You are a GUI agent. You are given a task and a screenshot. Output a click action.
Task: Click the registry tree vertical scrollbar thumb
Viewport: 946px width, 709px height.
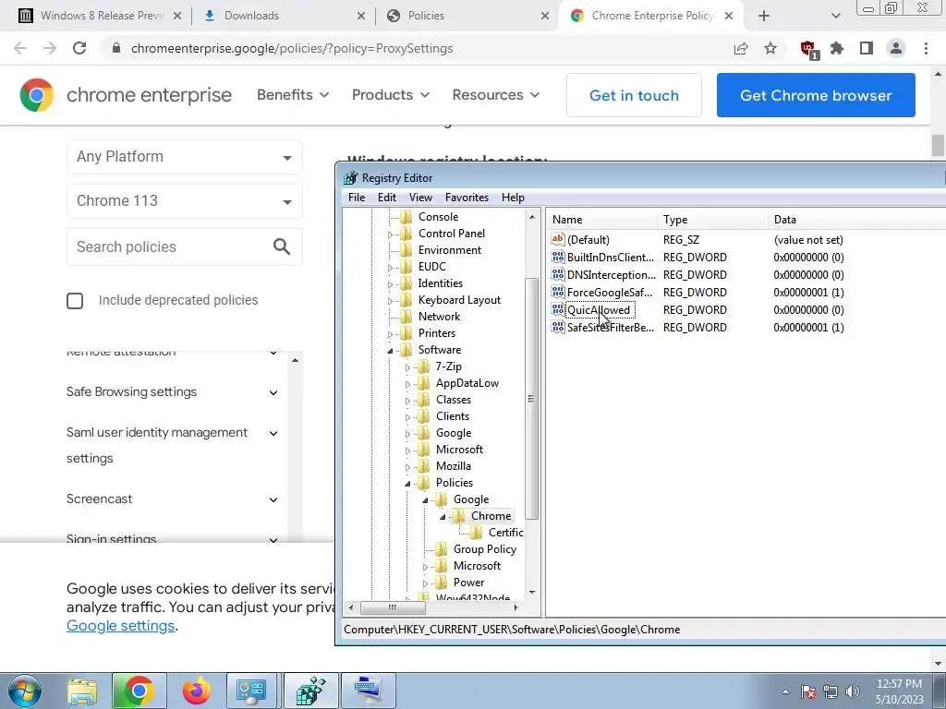click(x=531, y=399)
